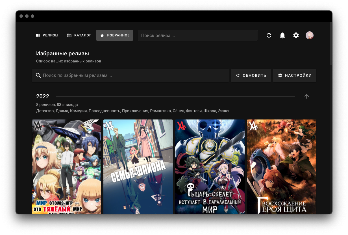The image size is (348, 235).
Task: Open settings gear icon in top bar
Action: (296, 35)
